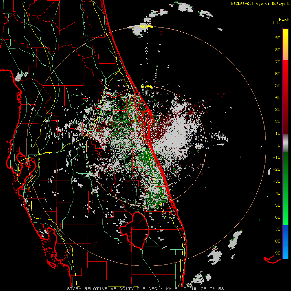This screenshot has height=291, width=291.
Task: Pick the blue segment of the color bar
Action: [286, 242]
